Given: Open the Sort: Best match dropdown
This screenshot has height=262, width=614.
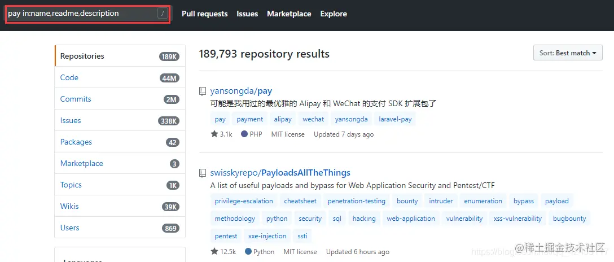Looking at the screenshot, I should point(568,53).
